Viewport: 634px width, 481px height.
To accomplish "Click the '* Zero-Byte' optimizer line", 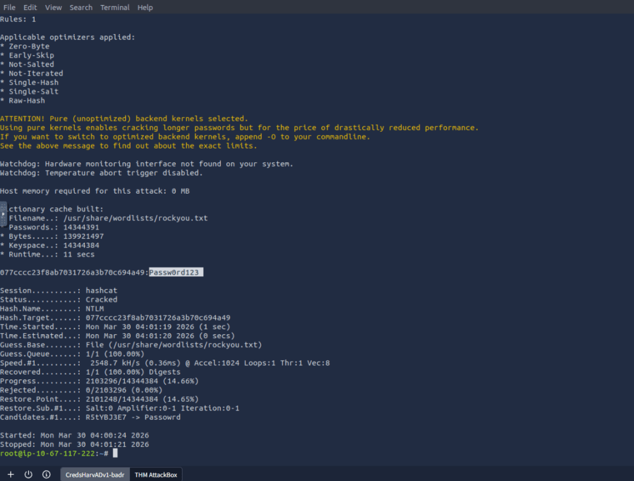I will (25, 46).
